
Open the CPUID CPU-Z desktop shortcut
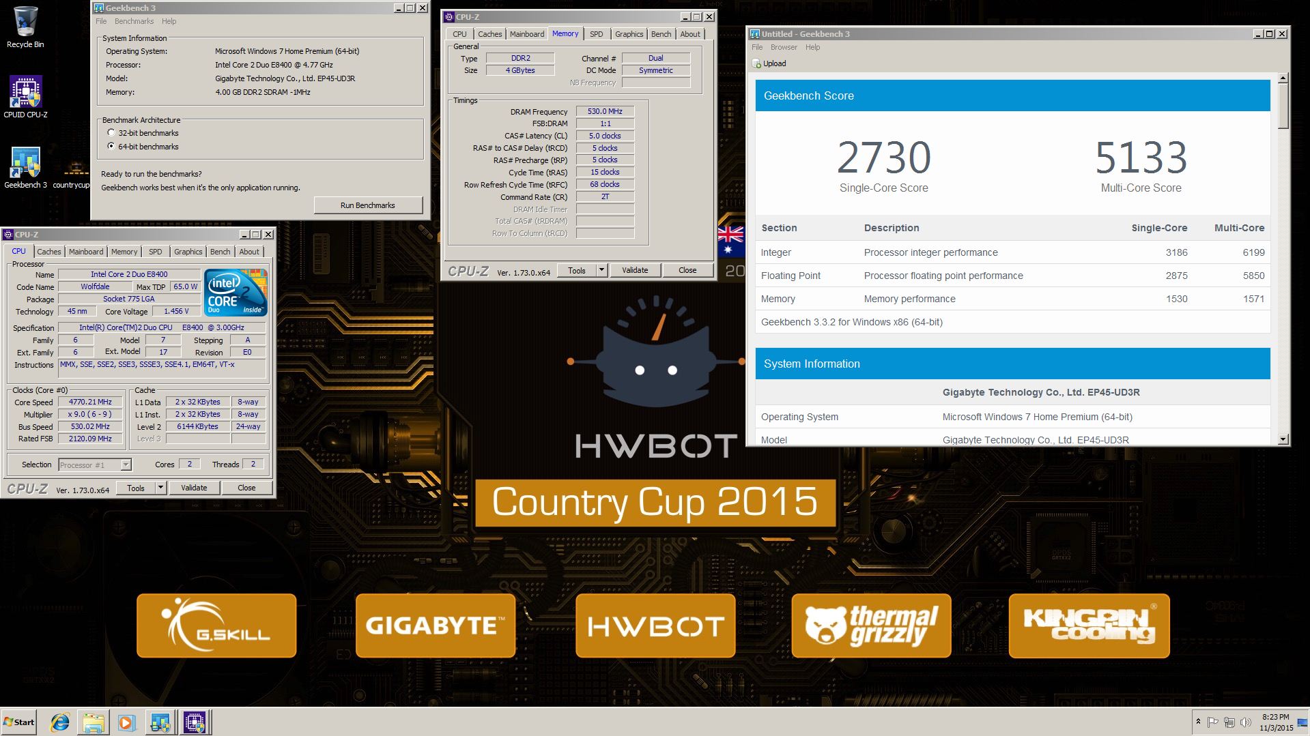pyautogui.click(x=25, y=97)
